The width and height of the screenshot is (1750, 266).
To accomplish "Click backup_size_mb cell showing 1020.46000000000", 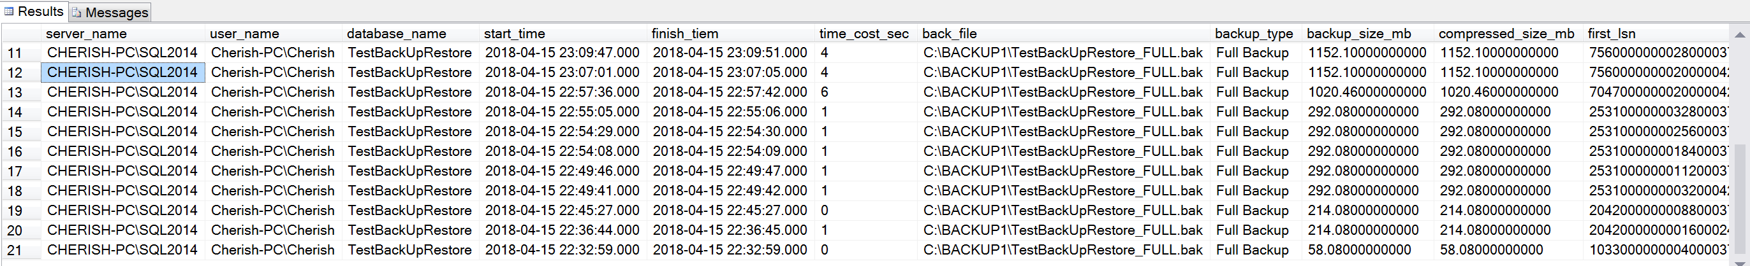I will coord(1367,92).
